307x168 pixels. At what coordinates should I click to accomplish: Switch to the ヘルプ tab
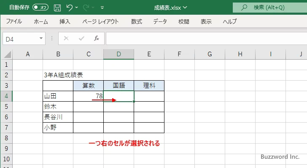(x=230, y=21)
